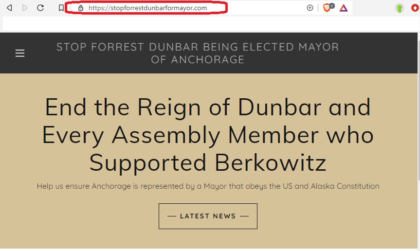Go back with the browser back arrow
This screenshot has width=420, height=251.
[x=9, y=8]
